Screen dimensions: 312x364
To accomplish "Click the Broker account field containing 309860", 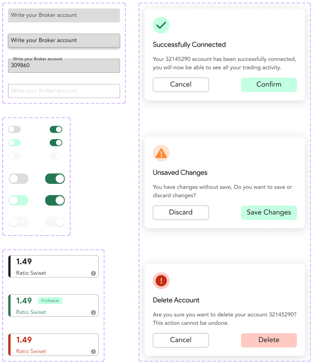I will pos(64,66).
